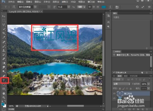Open the fill slider dropdown

148,88
